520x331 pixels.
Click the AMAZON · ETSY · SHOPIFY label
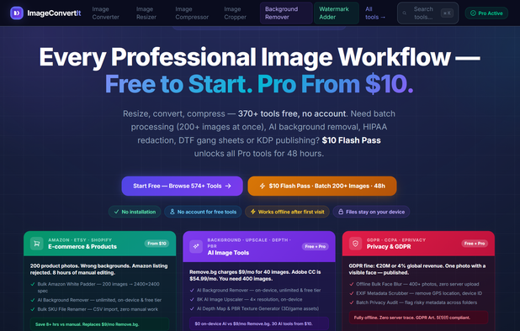click(x=80, y=240)
